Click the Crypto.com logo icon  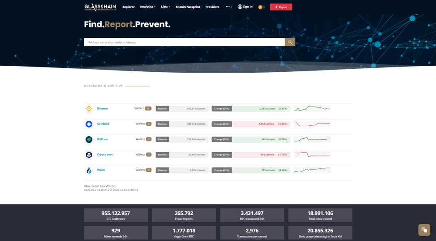pos(89,155)
